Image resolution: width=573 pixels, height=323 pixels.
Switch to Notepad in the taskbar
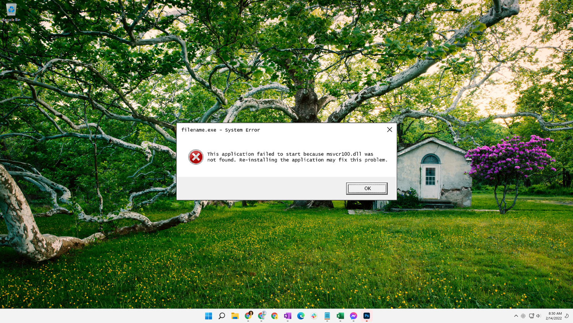(327, 316)
